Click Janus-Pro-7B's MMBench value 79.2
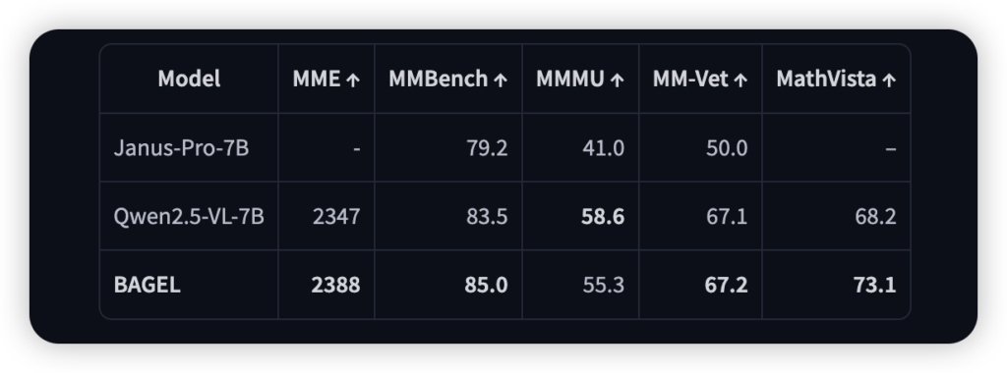 487,148
